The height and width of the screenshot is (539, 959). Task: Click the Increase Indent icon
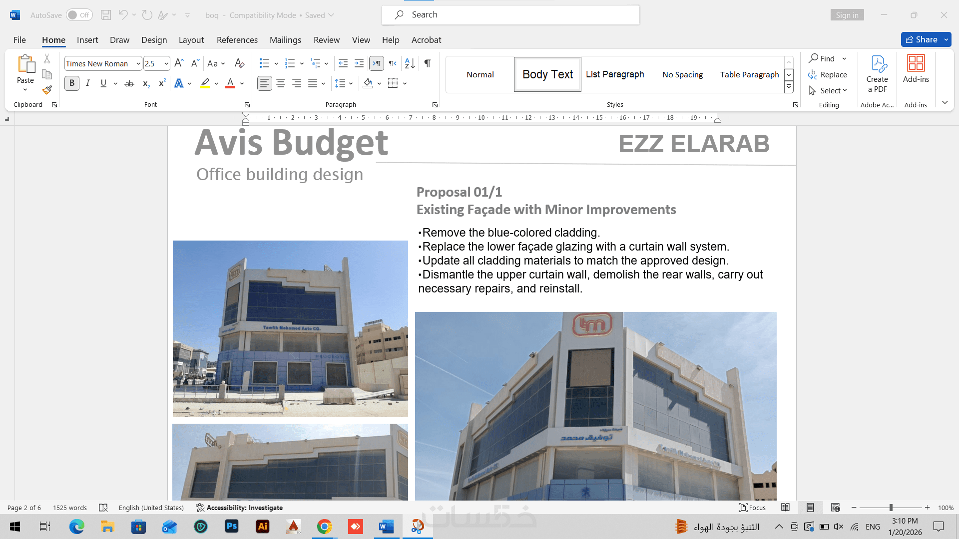[359, 63]
